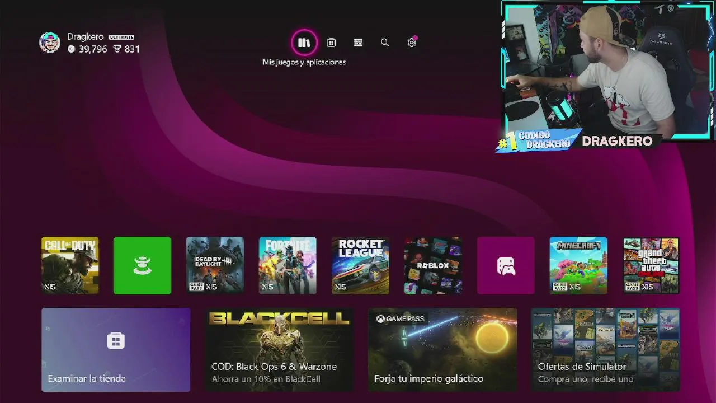Open the Roblox game tile
This screenshot has width=716, height=403.
point(434,265)
